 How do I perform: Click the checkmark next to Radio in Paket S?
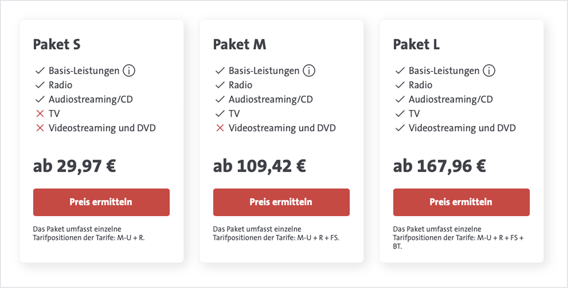[39, 84]
